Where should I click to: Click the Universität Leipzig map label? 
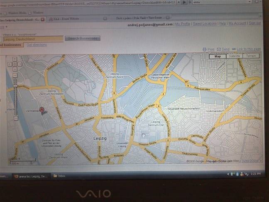click(x=122, y=145)
